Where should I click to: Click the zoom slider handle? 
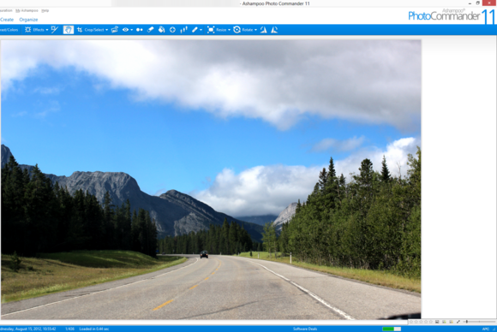tap(466, 322)
